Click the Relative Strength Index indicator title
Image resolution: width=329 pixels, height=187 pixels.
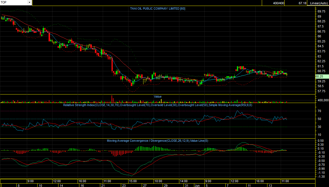coord(158,105)
